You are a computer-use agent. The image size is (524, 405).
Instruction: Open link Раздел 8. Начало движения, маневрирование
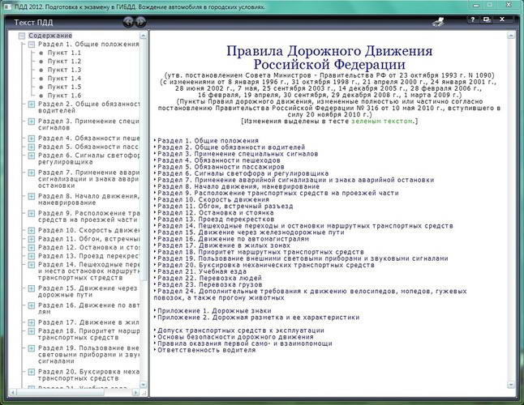[x=238, y=186]
